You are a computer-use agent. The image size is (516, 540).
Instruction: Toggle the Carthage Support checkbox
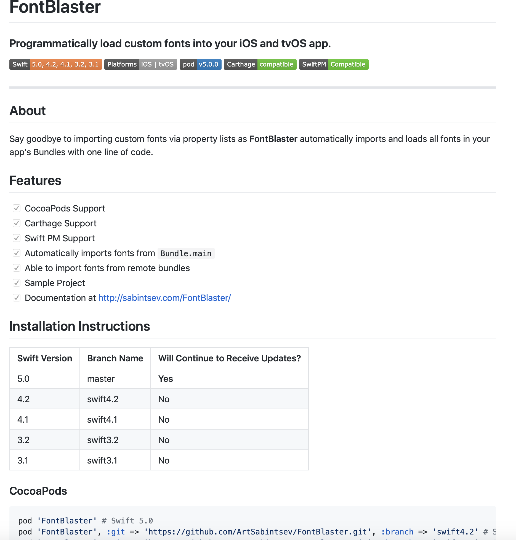pyautogui.click(x=17, y=223)
